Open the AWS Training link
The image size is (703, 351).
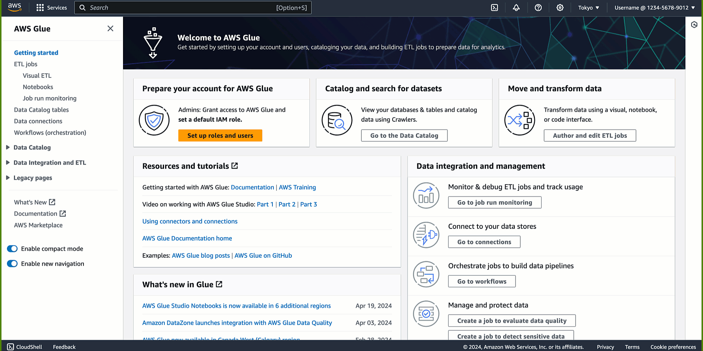point(297,187)
